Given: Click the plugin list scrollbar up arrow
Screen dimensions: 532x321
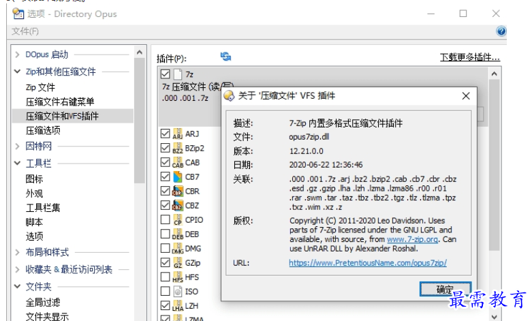Looking at the screenshot, I should point(495,74).
